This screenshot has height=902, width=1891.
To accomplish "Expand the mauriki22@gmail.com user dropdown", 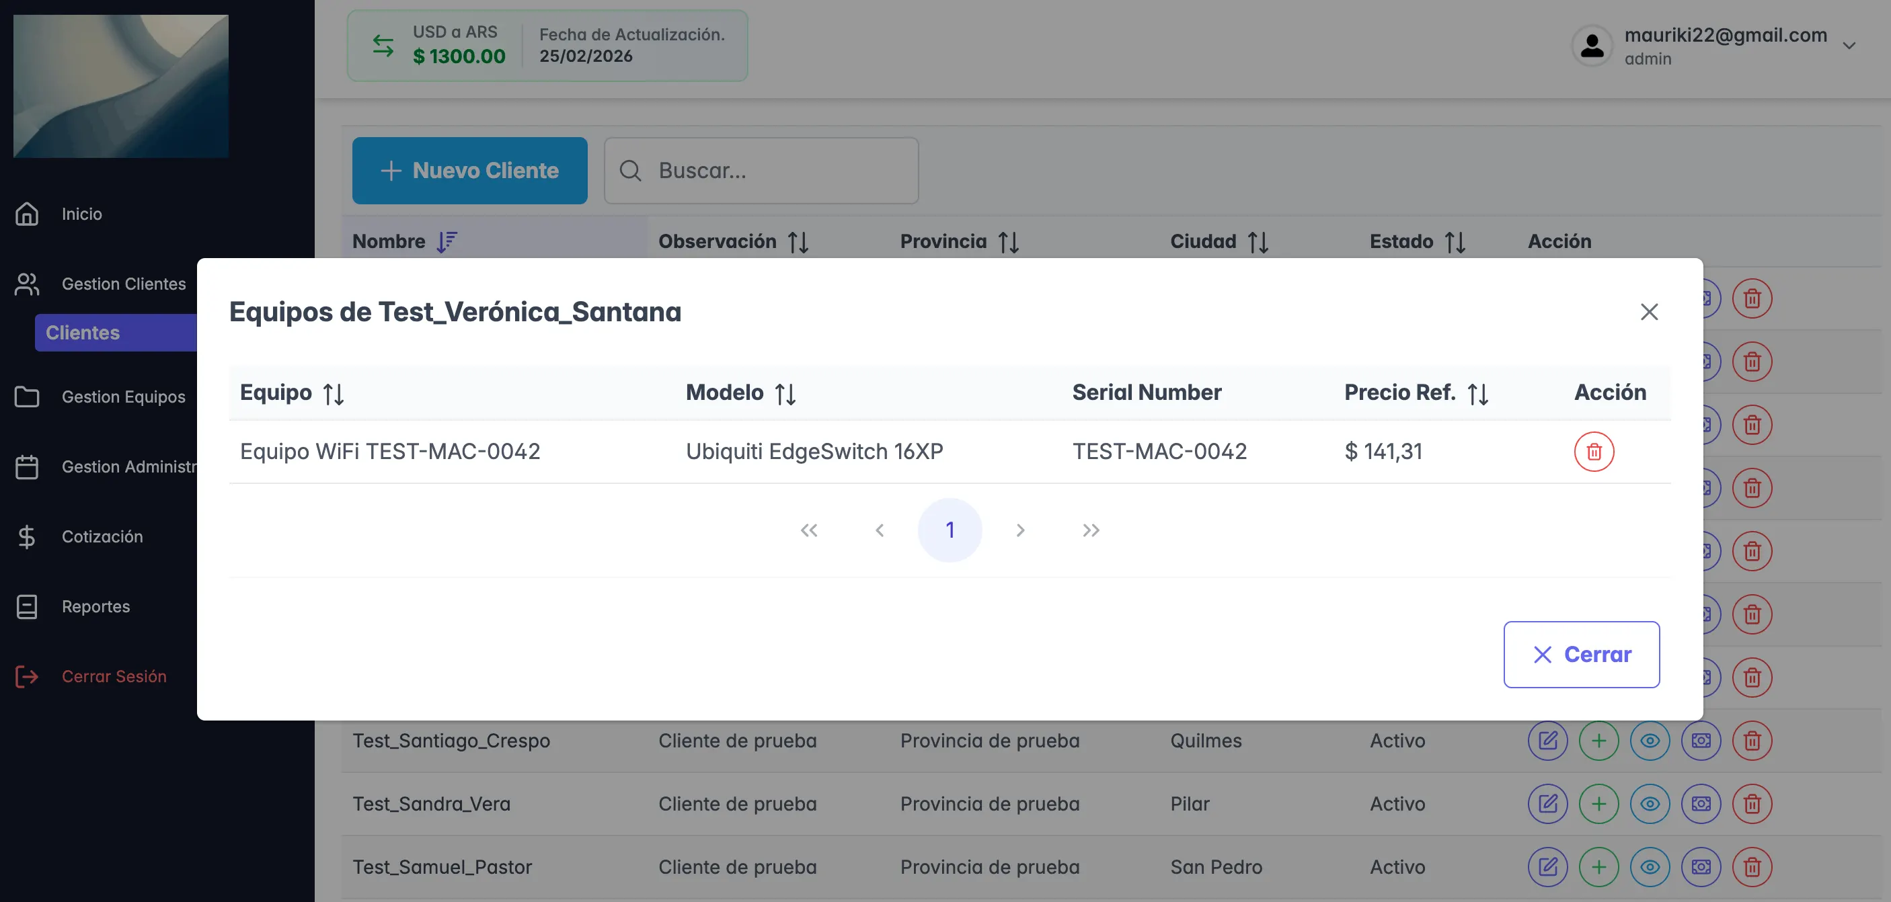I will point(1849,46).
